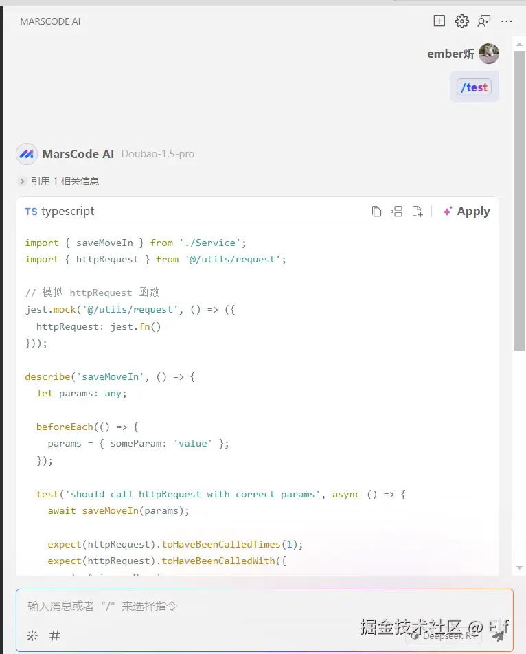
Task: Click ember炘 user avatar
Action: tap(489, 54)
